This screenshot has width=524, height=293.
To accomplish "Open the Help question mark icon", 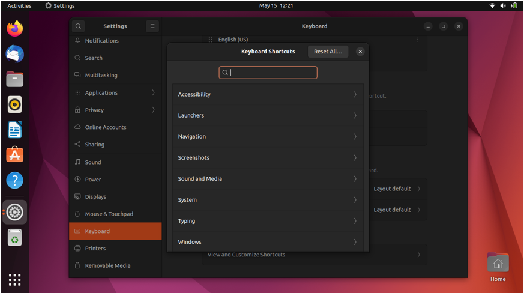I will coord(14,180).
